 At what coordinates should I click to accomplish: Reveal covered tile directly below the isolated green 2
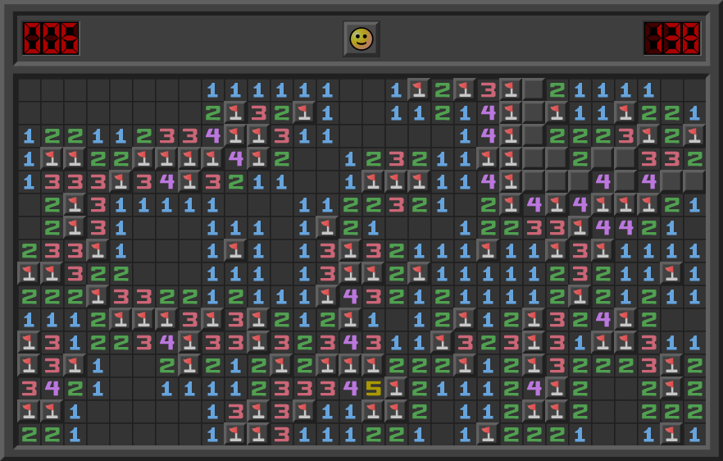(580, 181)
